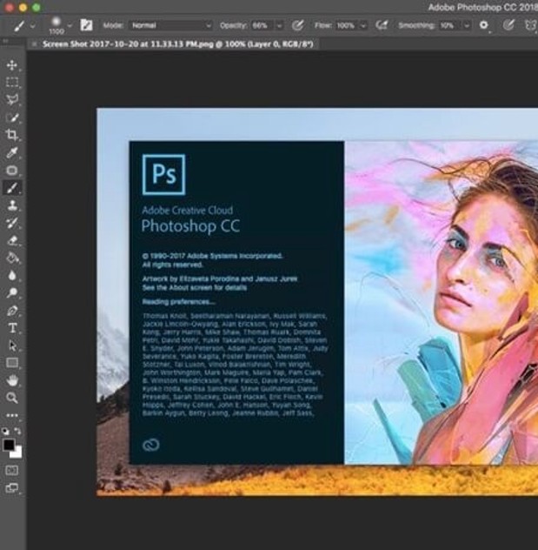Viewport: 538px width, 550px height.
Task: Select the Horizontal Type tool
Action: click(x=12, y=328)
